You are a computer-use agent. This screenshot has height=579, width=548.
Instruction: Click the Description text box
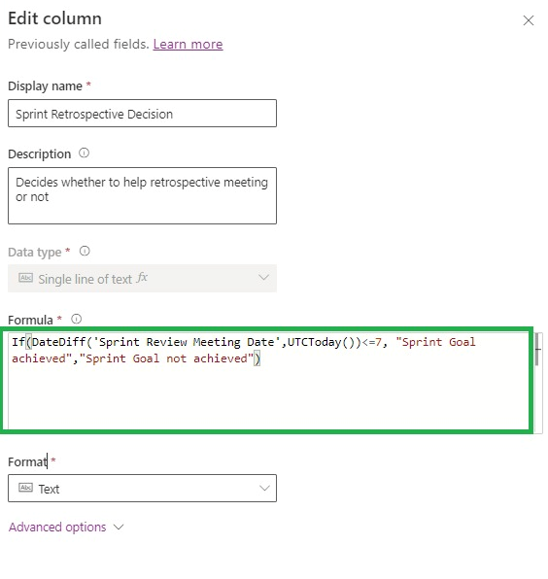coord(142,195)
